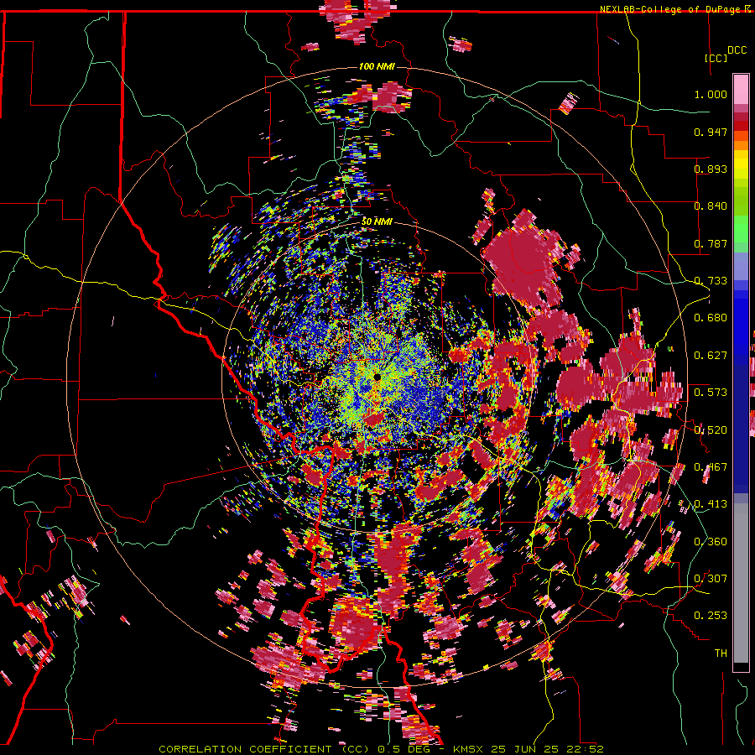Viewport: 755px width, 755px height.
Task: Select the 0.787 scale value
Action: point(711,243)
